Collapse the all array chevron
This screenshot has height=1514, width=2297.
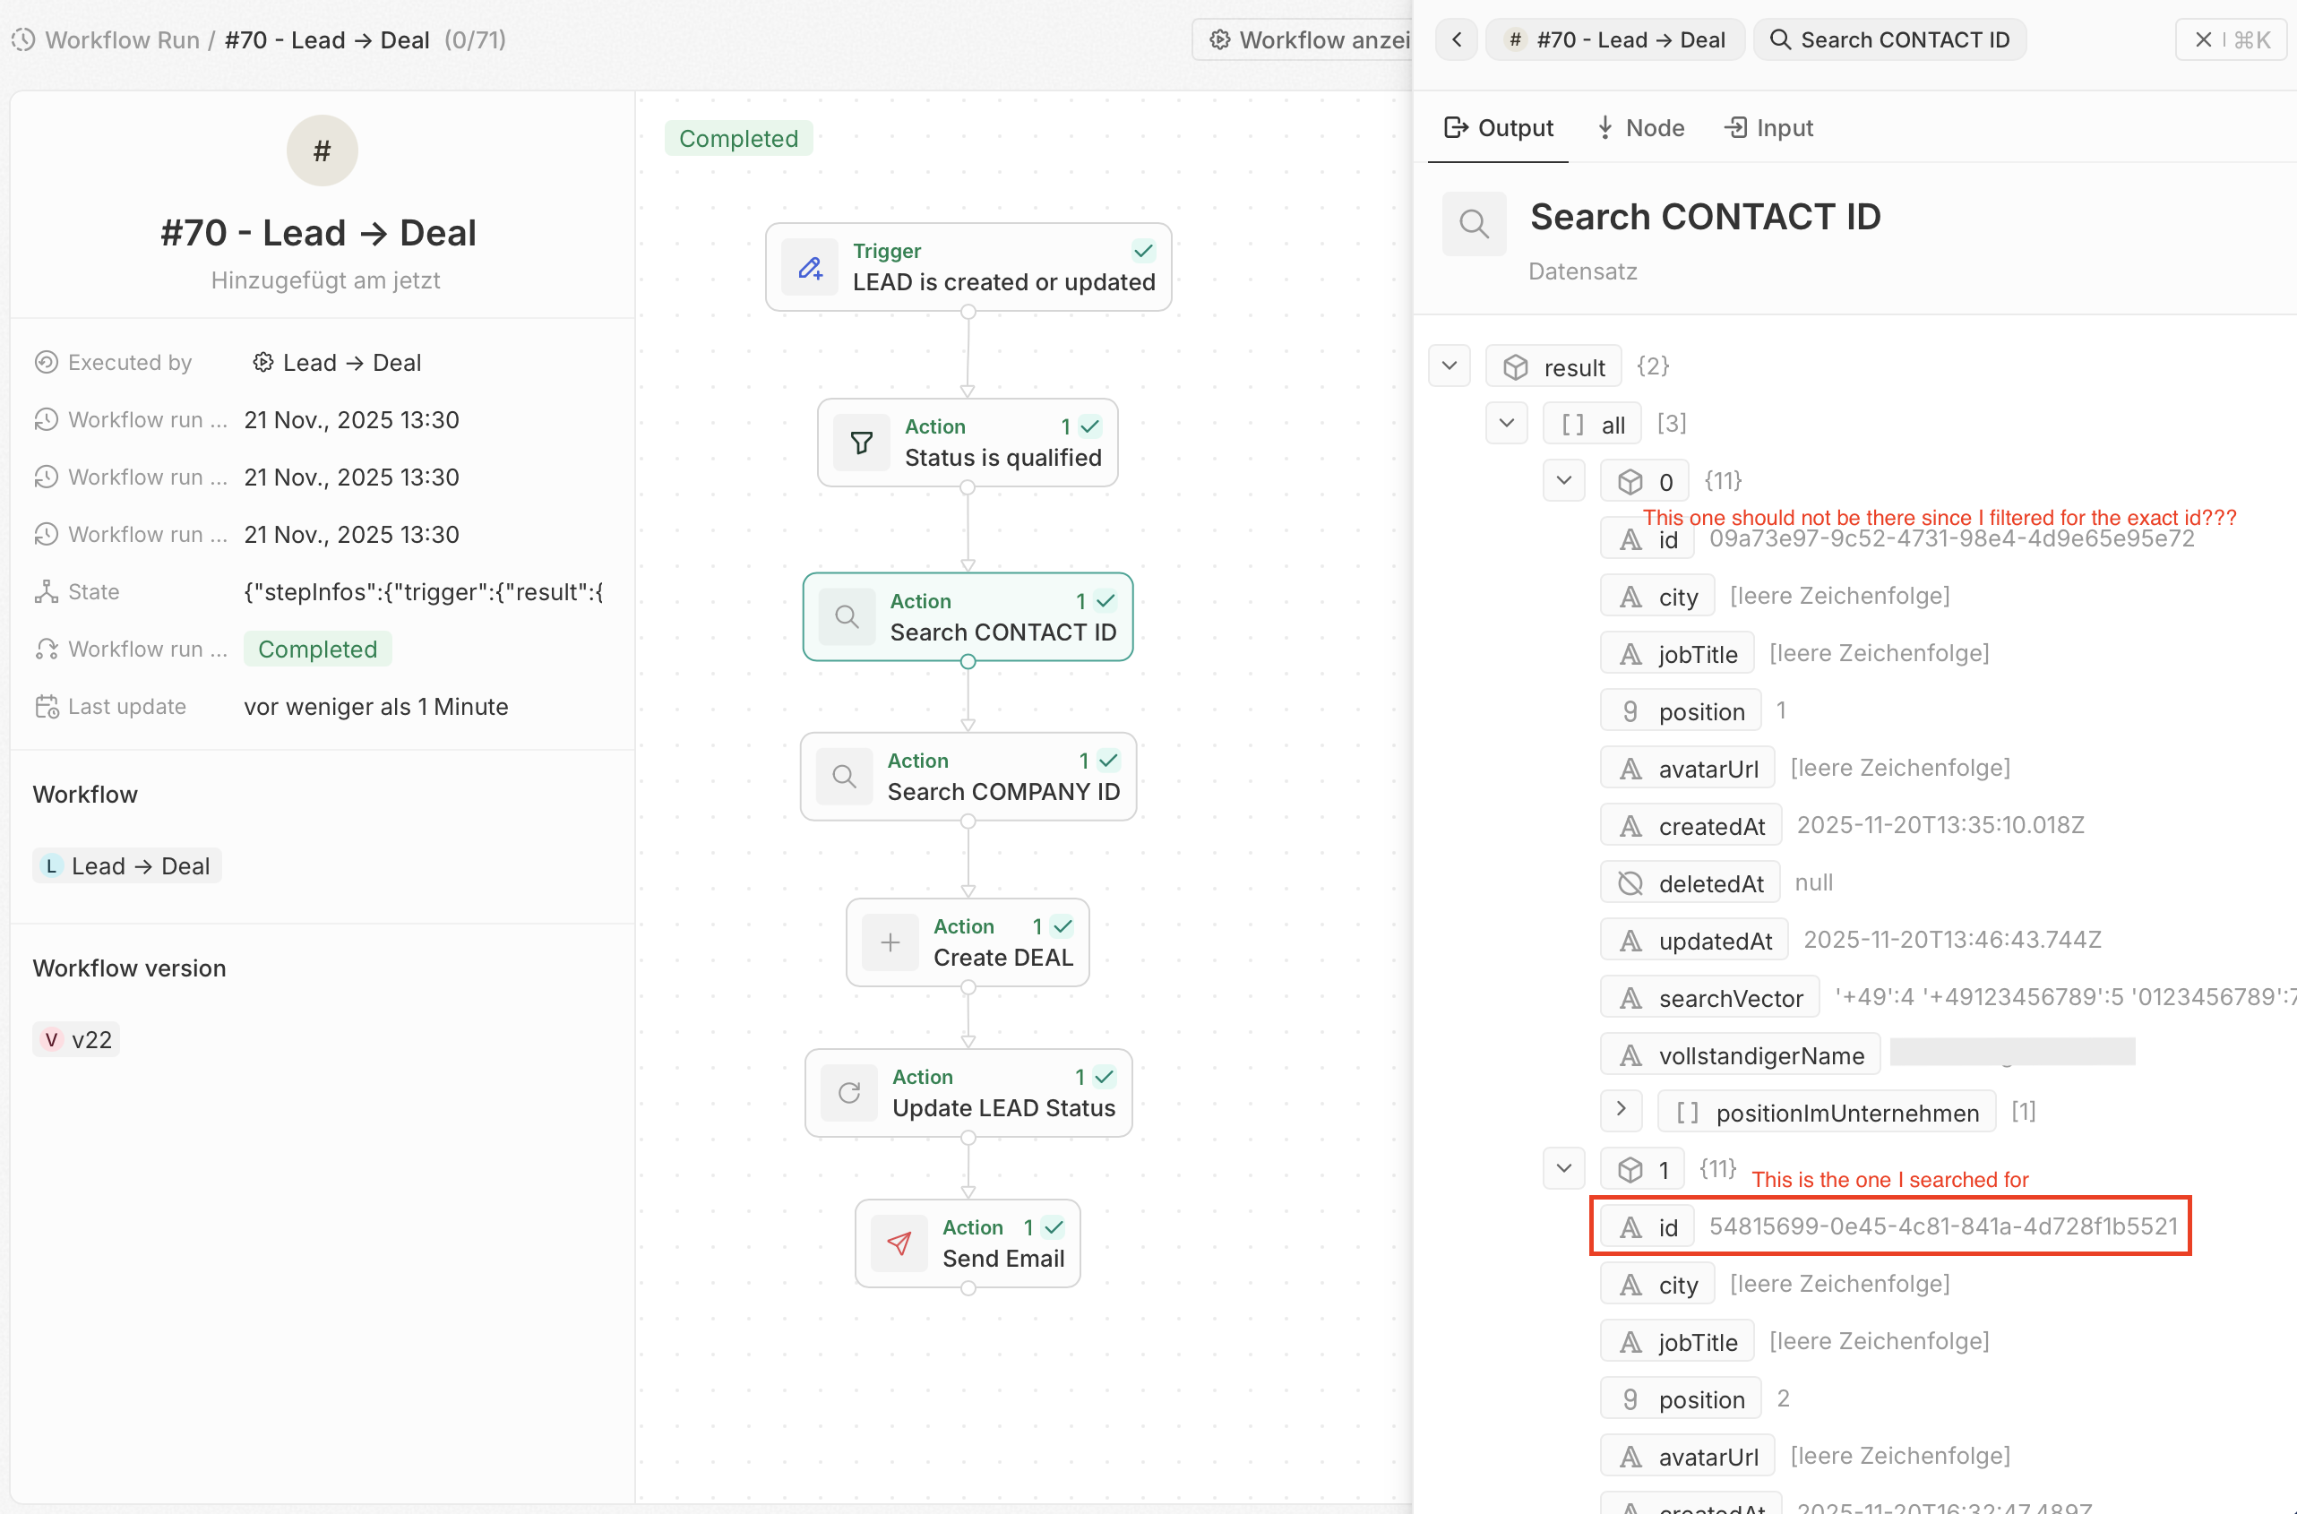[x=1506, y=423]
